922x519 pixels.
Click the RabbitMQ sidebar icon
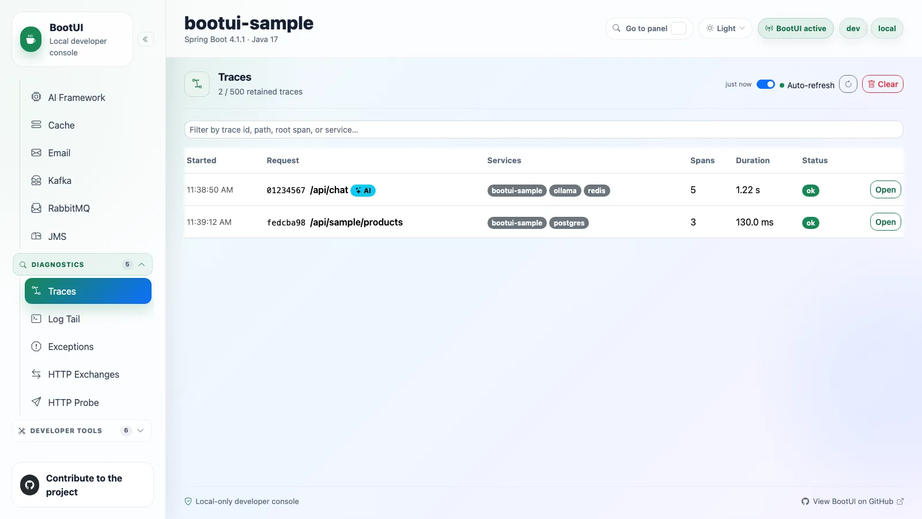[36, 208]
